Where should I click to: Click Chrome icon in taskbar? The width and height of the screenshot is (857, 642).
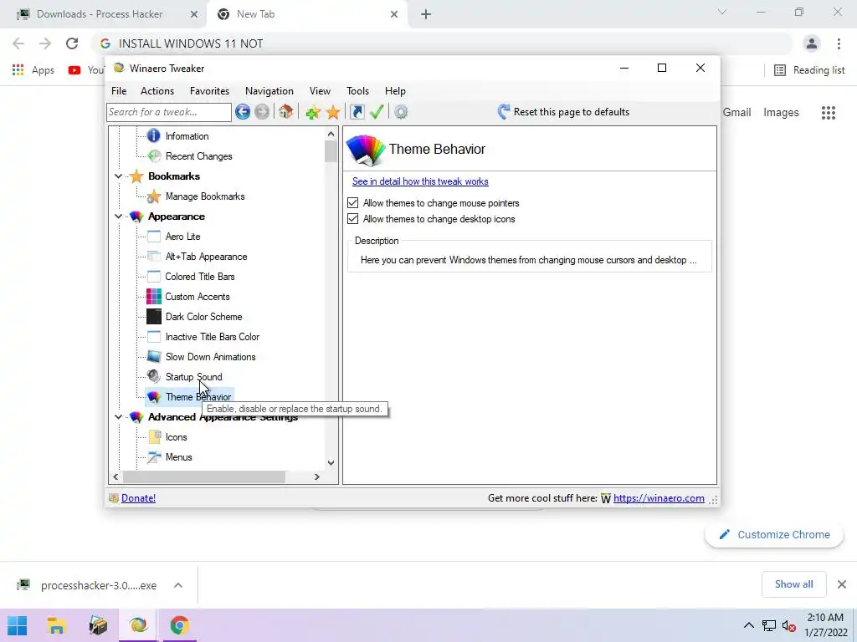point(179,625)
